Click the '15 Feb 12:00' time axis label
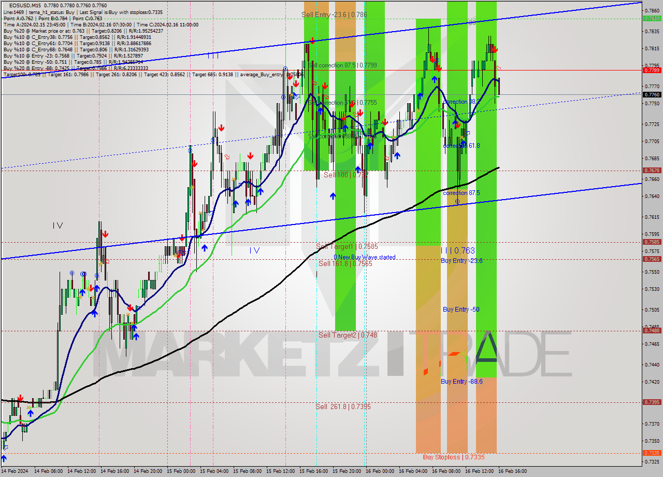The height and width of the screenshot is (477, 663). (x=280, y=472)
